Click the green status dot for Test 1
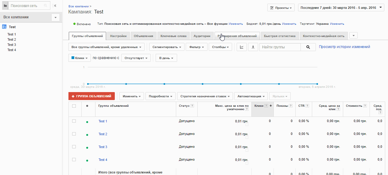This screenshot has width=388, height=175. coord(87,122)
